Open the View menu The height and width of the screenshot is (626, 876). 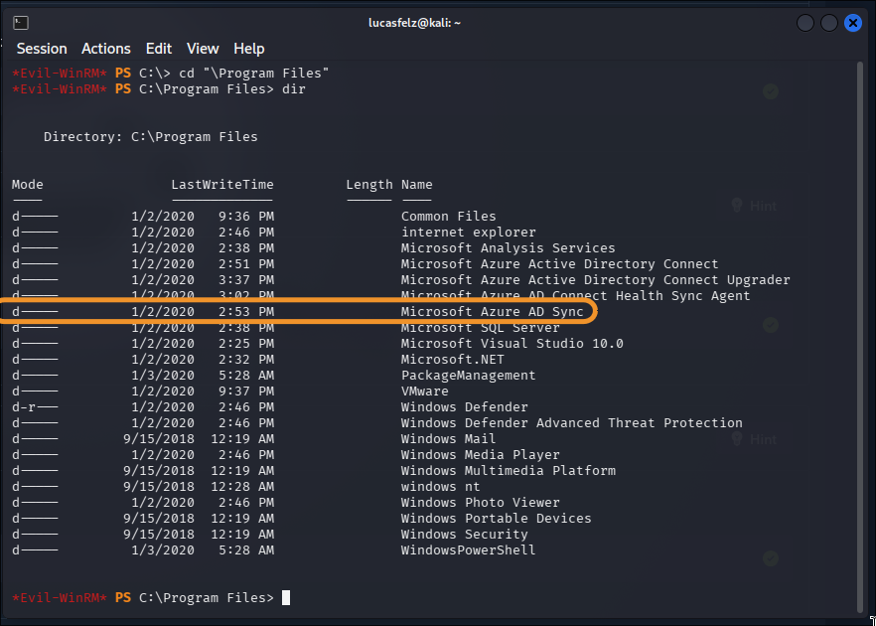click(x=203, y=49)
